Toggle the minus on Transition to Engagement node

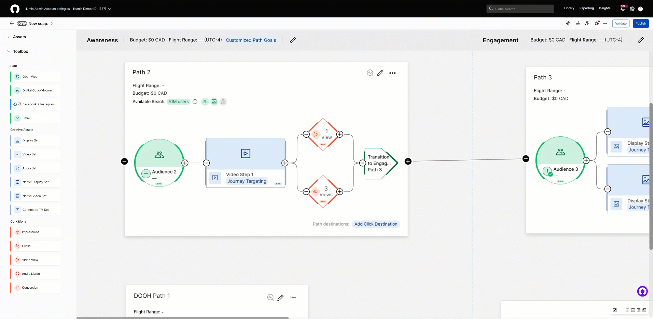pos(362,163)
